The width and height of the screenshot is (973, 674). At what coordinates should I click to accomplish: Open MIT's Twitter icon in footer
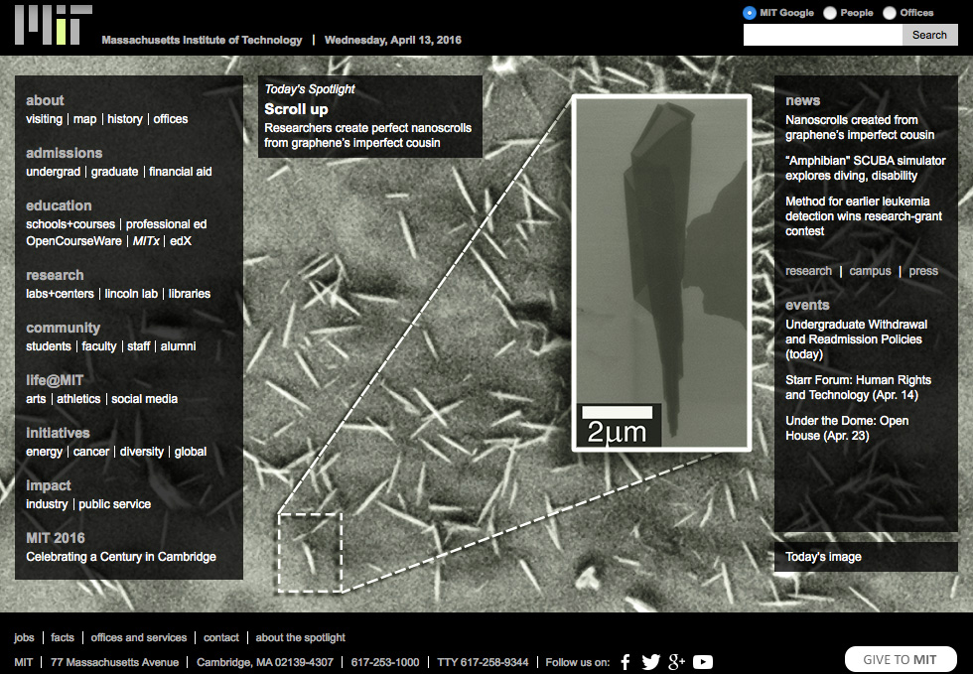[650, 662]
